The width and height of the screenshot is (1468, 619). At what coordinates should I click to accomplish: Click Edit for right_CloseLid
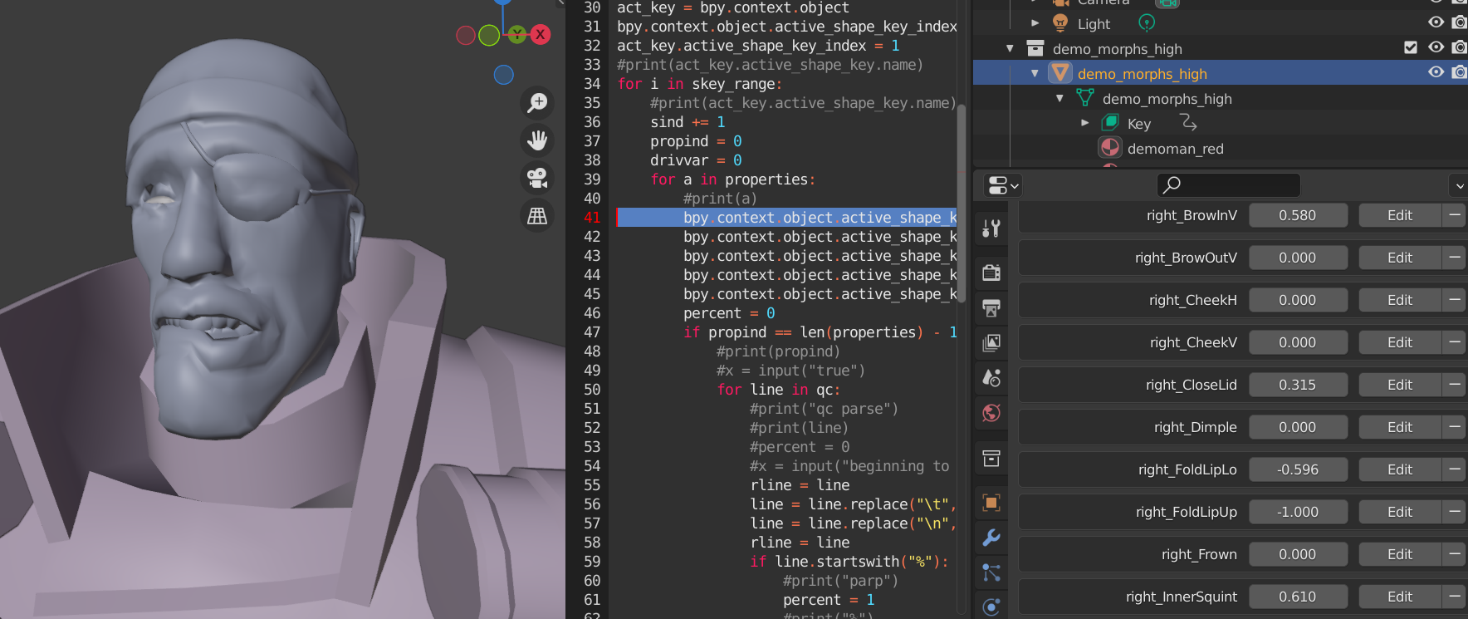pos(1400,385)
